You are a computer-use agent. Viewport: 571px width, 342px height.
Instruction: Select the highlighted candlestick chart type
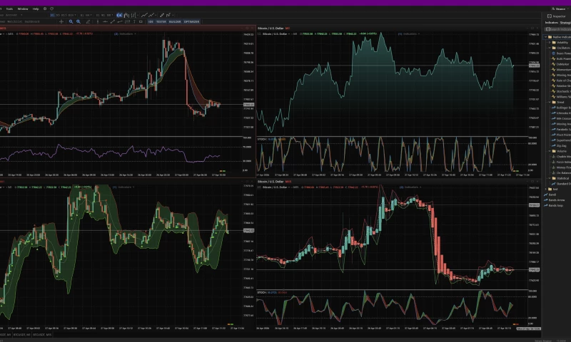(119, 15)
